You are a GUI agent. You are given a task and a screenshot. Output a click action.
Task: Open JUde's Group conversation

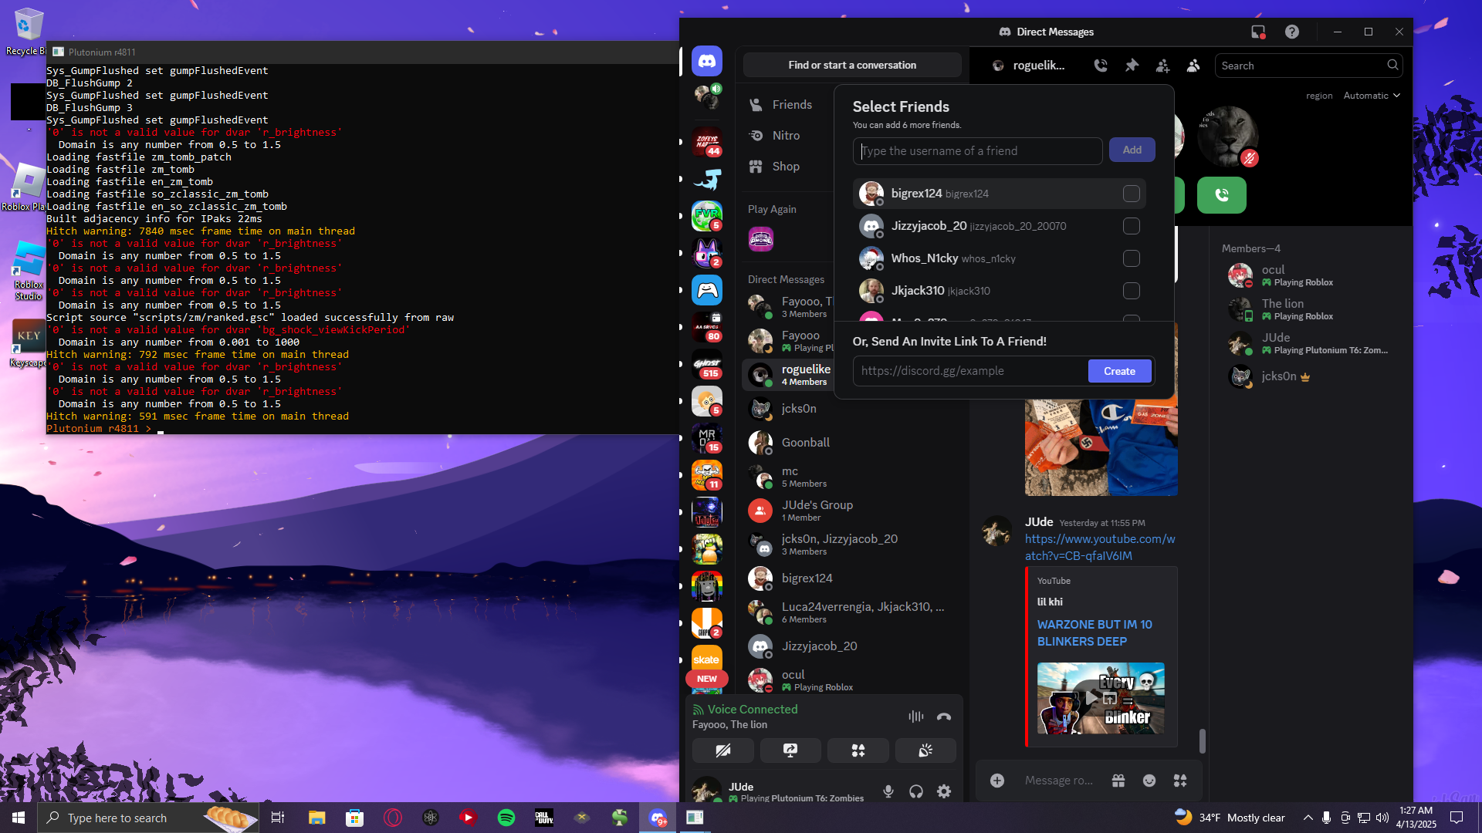(x=852, y=511)
